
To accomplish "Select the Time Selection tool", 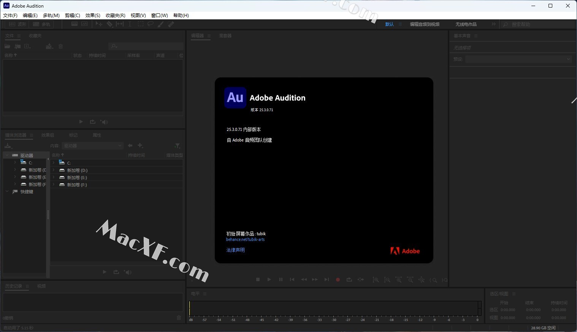I will [x=130, y=24].
